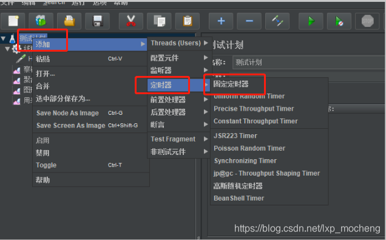Open the 前置处理器 submenu
This screenshot has height=240, width=386.
pyautogui.click(x=178, y=100)
